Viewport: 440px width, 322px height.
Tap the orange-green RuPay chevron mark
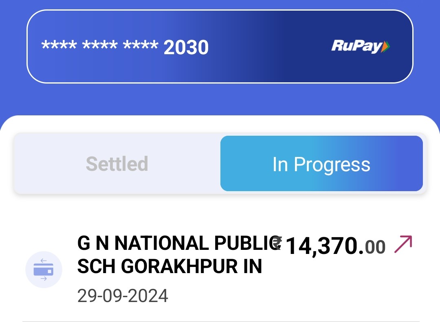[386, 46]
